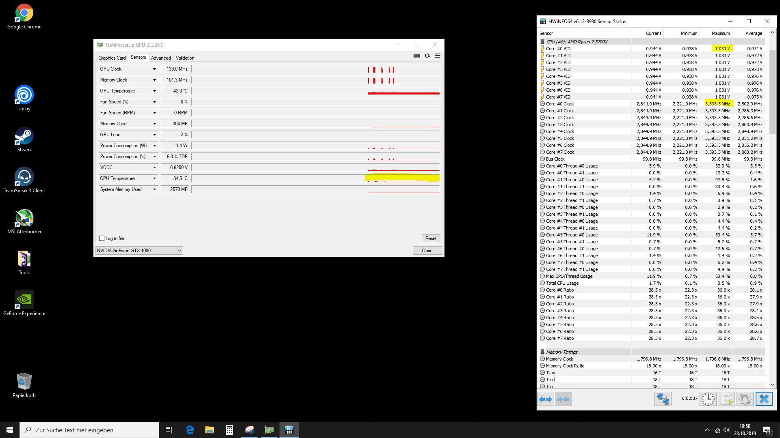Screen dimensions: 780x438
Task: Click GPU-Z refresh sensors icon
Action: 427,56
